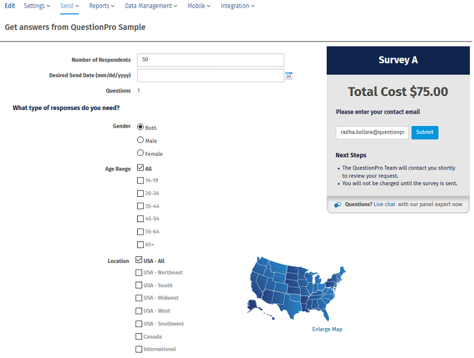474x358 pixels.
Task: Expand the Settings dropdown menu
Action: pos(37,6)
